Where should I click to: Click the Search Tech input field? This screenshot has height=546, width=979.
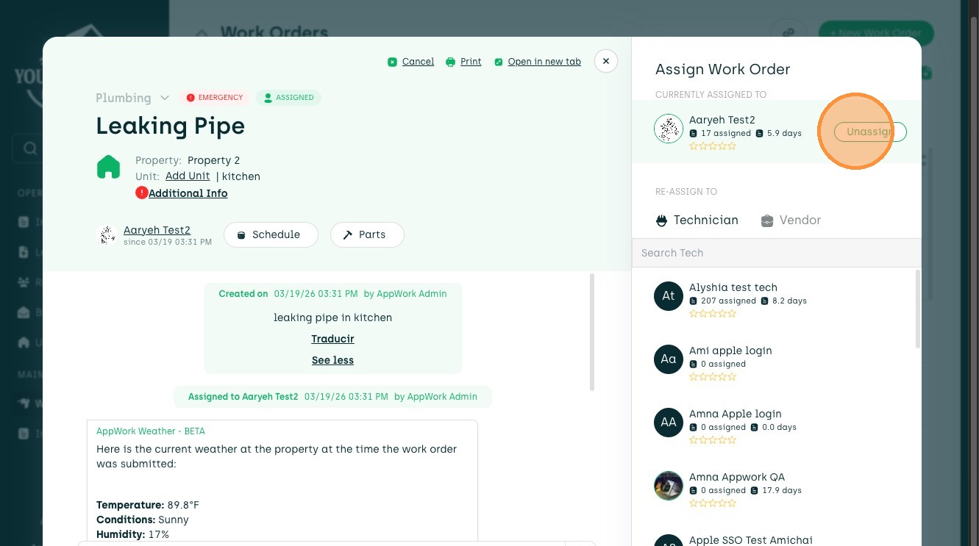tap(776, 253)
